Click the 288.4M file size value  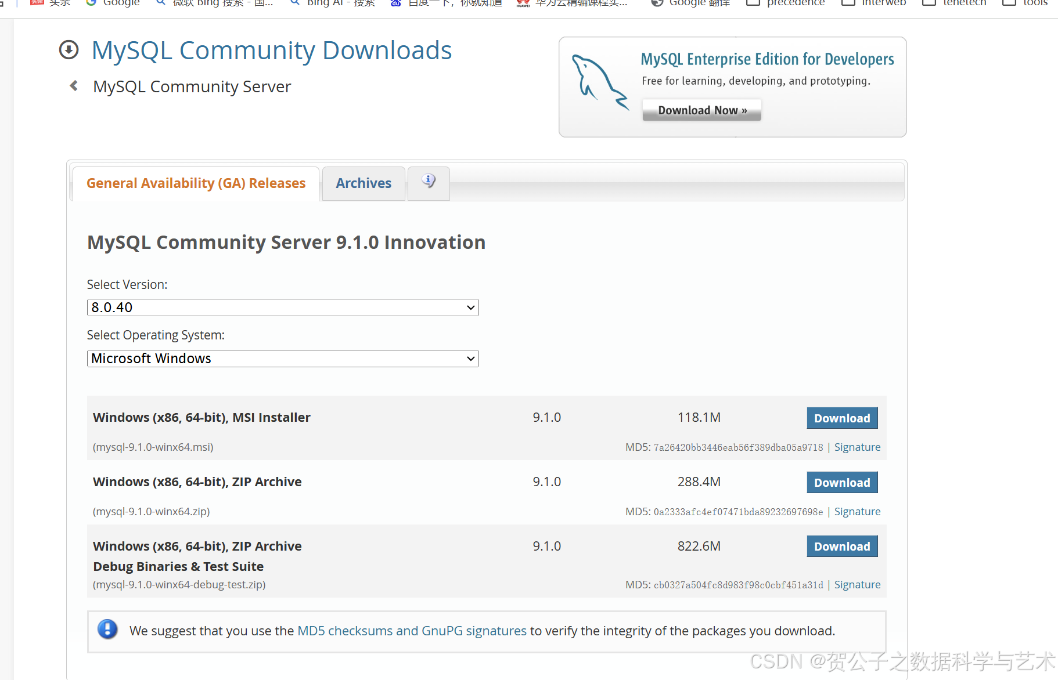(699, 482)
